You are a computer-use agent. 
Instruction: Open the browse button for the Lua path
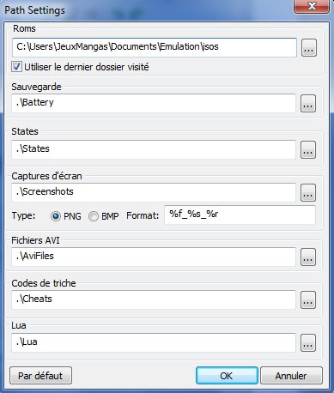[308, 342]
